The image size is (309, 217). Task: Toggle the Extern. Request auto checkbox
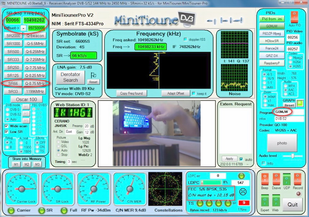pyautogui.click(x=241, y=159)
